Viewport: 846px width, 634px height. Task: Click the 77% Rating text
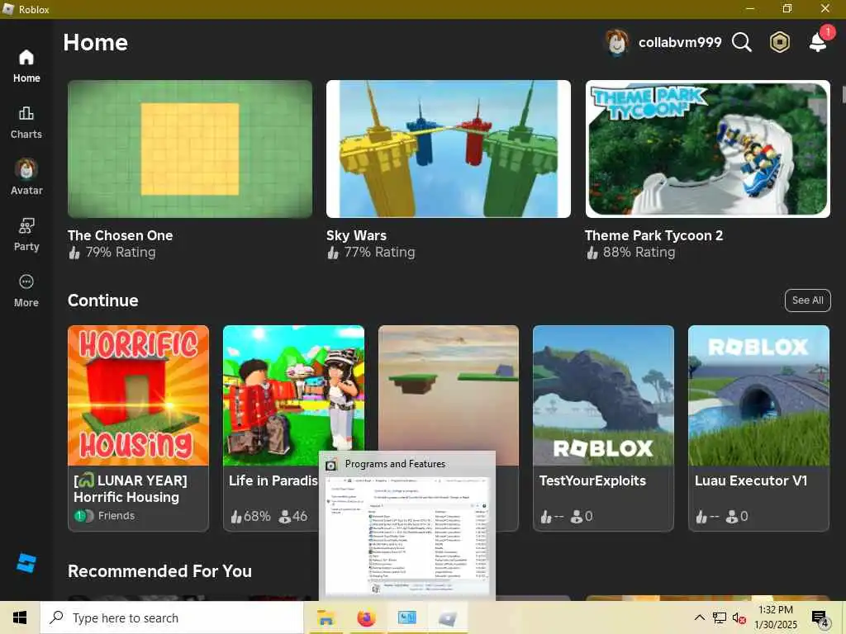coord(379,253)
